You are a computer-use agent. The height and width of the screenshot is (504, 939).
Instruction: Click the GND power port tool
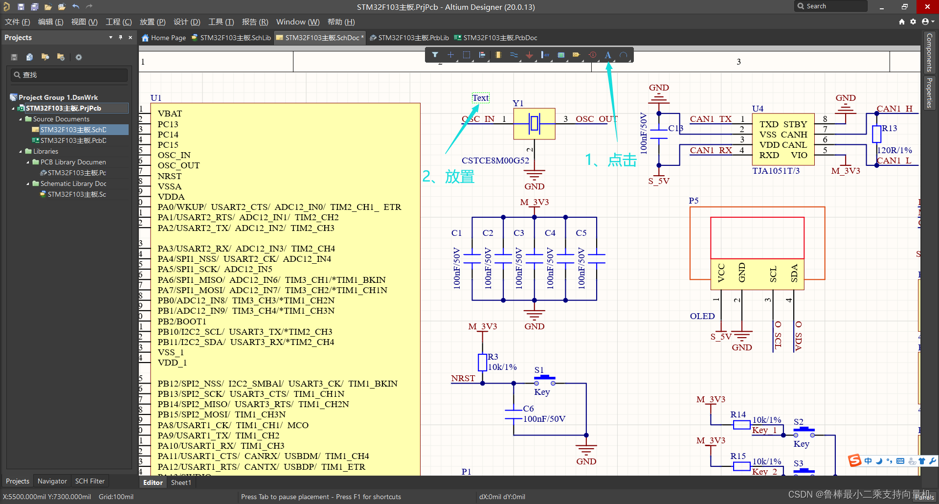pos(529,55)
